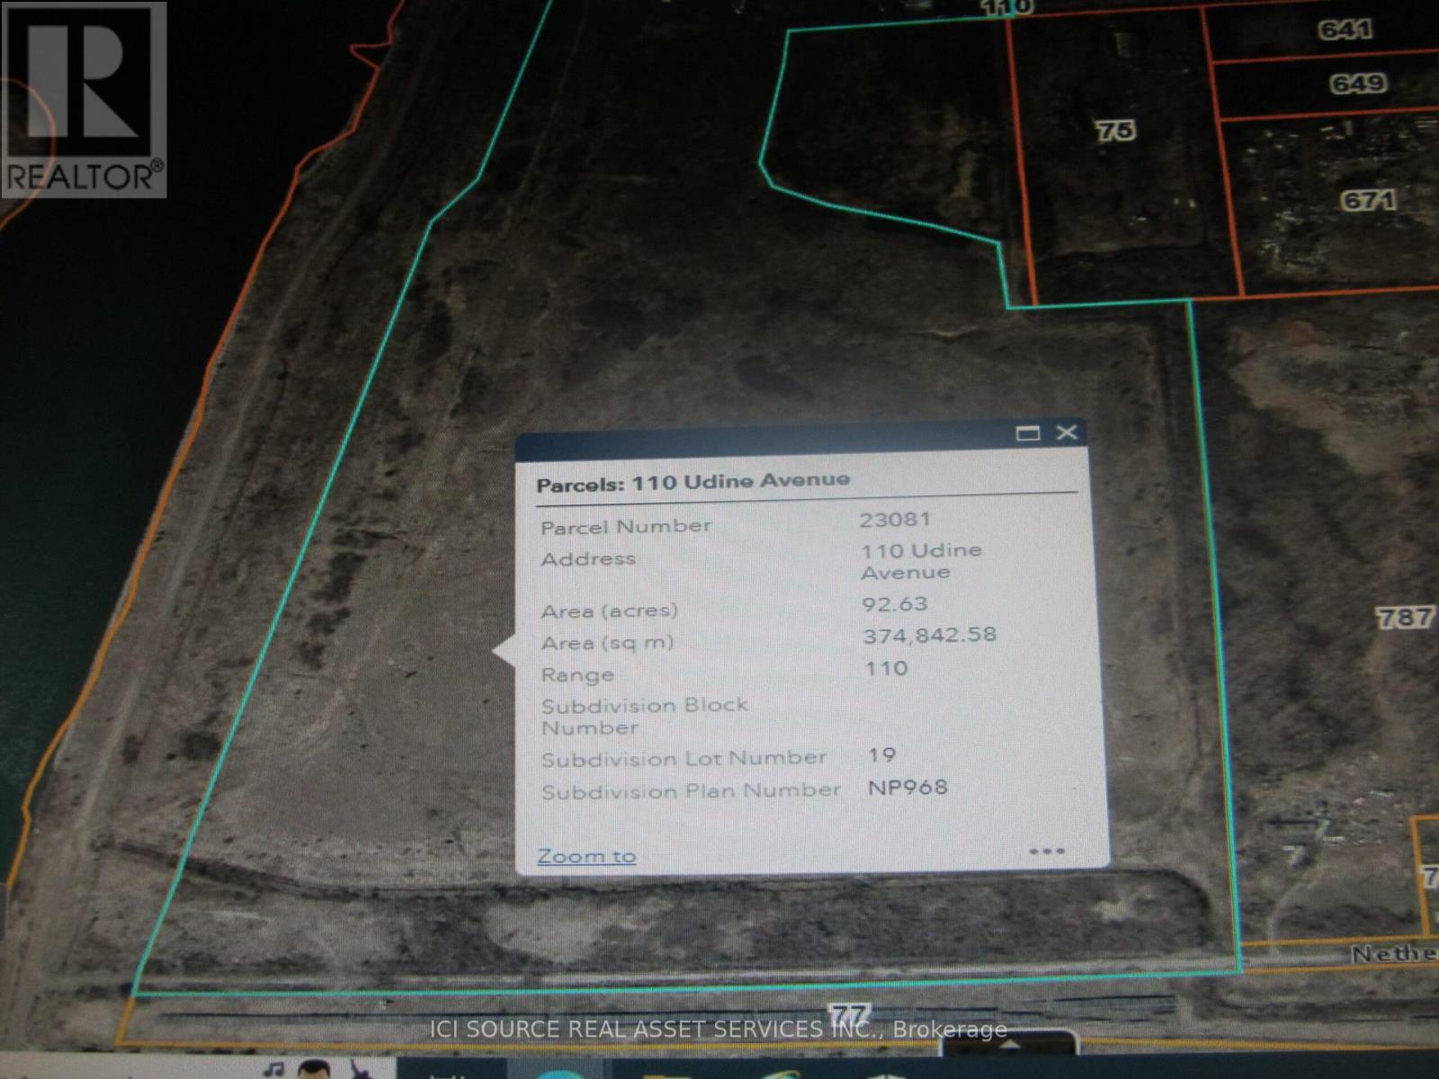
Task: Click the 'Parcel Number' field label
Action: [x=626, y=527]
